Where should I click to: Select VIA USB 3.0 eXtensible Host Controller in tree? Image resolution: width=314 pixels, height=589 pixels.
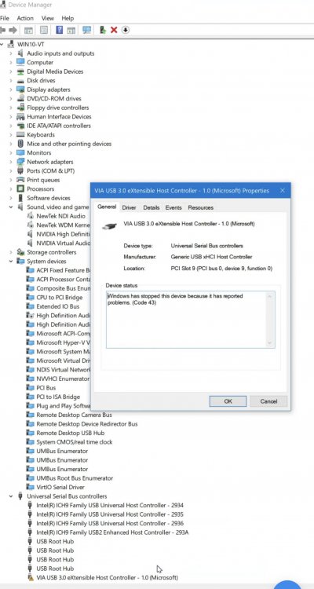click(107, 577)
